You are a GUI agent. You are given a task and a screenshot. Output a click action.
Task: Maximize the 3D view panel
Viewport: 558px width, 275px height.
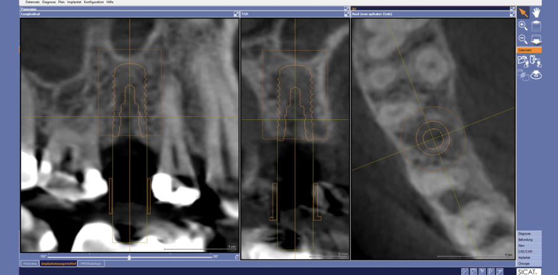[x=512, y=9]
